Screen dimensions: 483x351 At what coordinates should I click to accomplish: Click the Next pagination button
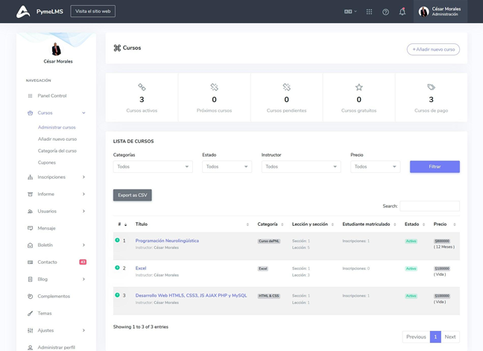(450, 337)
